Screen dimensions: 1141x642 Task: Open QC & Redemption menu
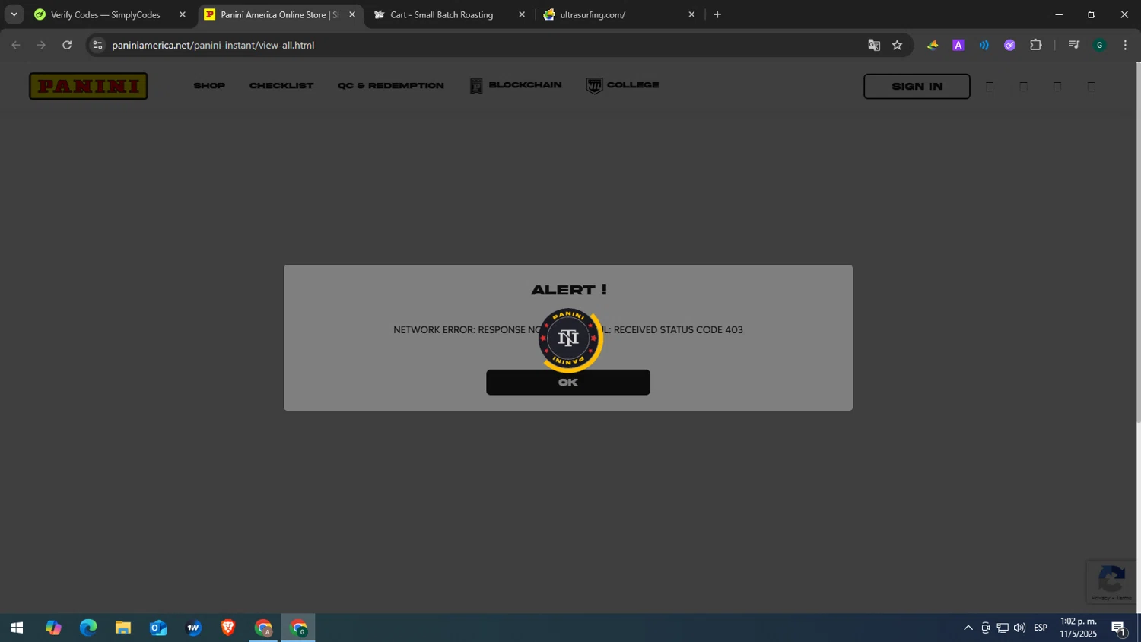tap(391, 86)
